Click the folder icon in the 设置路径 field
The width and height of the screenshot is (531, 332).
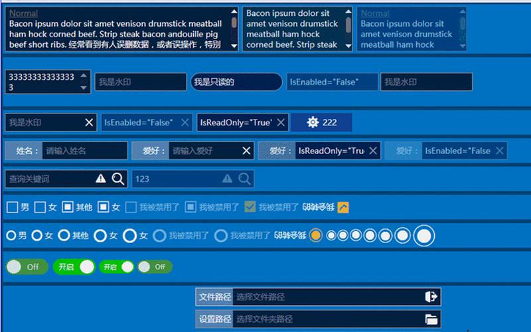(431, 319)
